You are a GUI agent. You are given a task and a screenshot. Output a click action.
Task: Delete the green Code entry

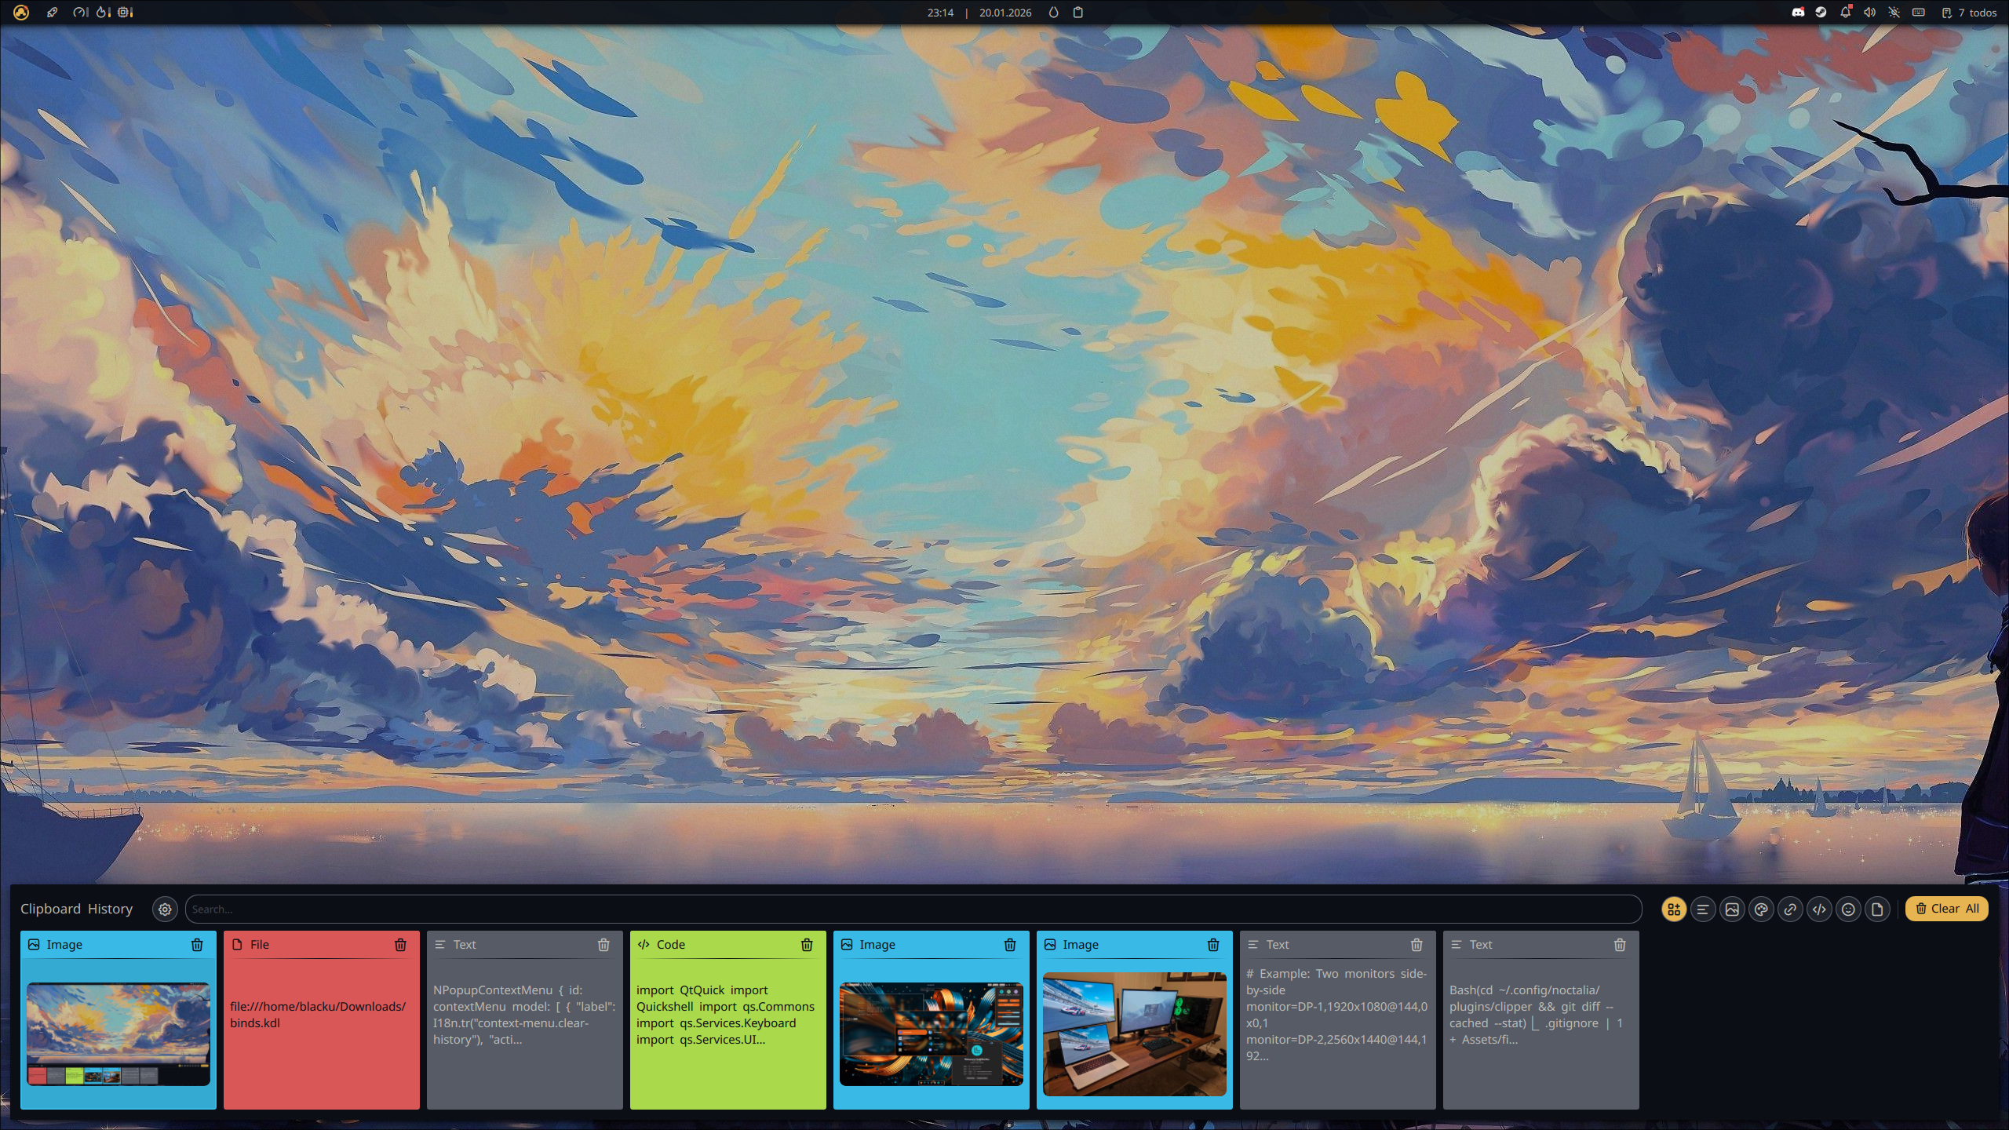click(x=807, y=945)
